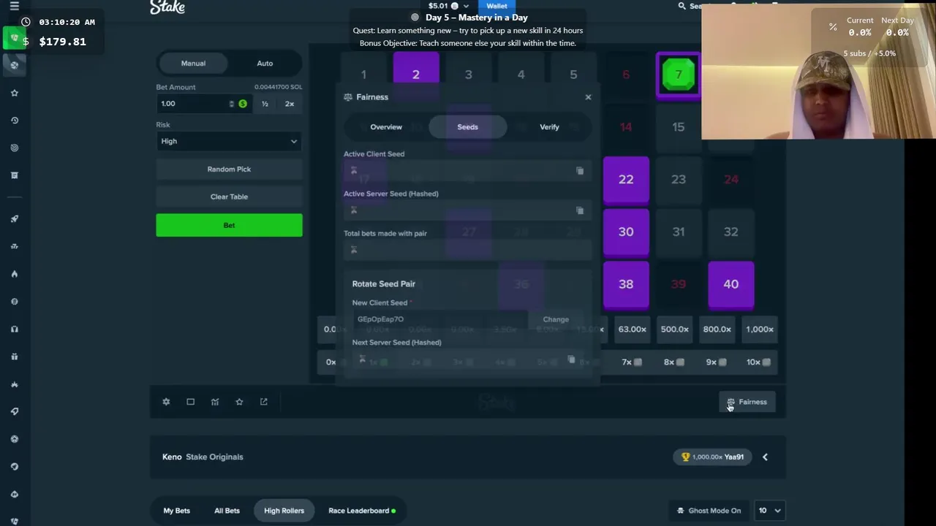The width and height of the screenshot is (936, 526).
Task: Click the first rocket icon in the sidebar
Action: pyautogui.click(x=14, y=218)
